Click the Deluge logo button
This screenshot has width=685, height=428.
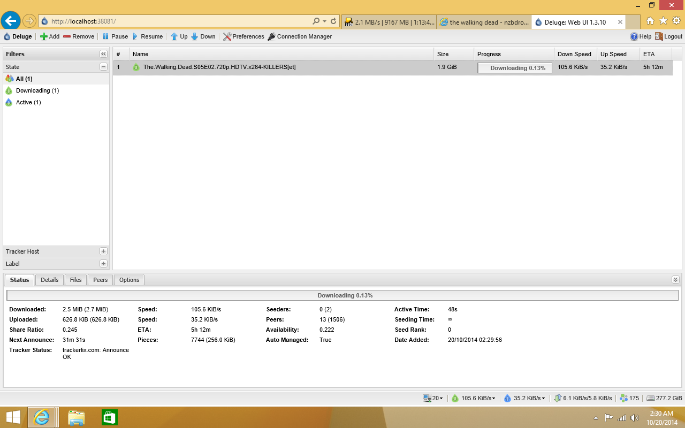coord(18,36)
